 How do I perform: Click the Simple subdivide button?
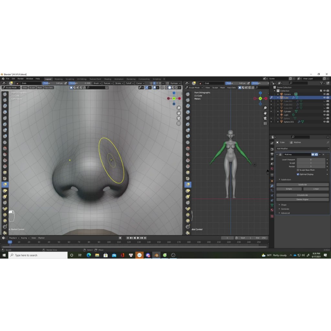point(289,189)
